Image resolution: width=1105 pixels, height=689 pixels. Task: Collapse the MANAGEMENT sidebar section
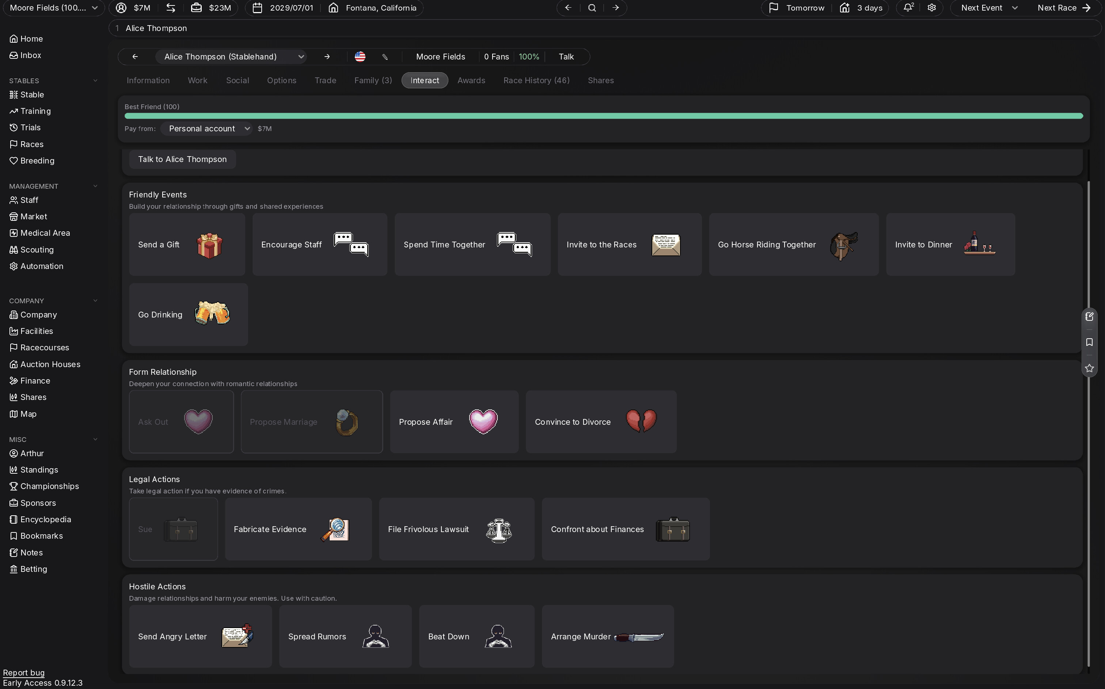[x=95, y=186]
